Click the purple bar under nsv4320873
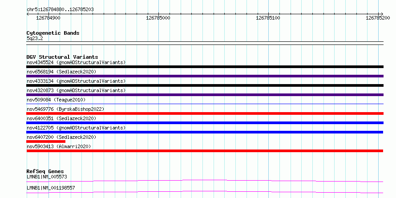This screenshot has height=198, width=396. click(205, 95)
